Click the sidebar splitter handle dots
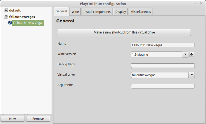The image size is (206, 124). click(x=52, y=65)
